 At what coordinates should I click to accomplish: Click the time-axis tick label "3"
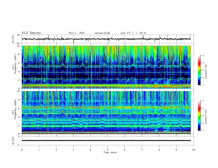coord(73,150)
